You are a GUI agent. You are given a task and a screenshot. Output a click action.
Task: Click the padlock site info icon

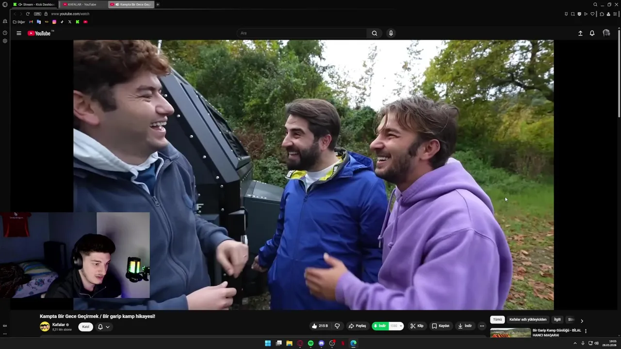point(46,14)
